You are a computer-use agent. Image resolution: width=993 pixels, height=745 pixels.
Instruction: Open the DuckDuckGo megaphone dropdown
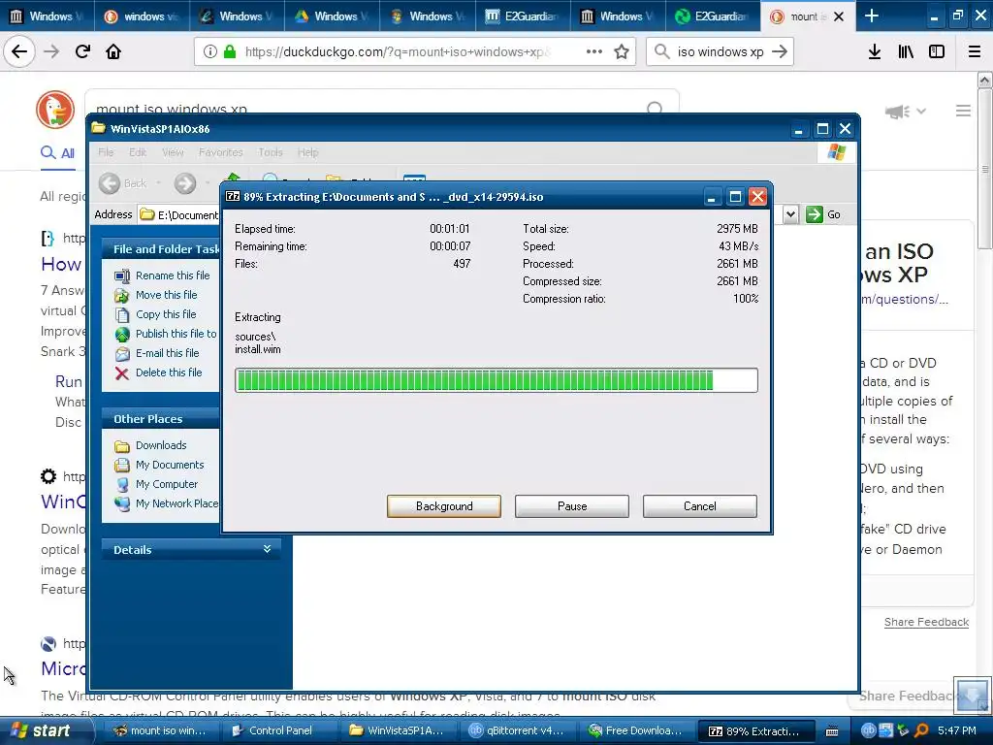(907, 112)
